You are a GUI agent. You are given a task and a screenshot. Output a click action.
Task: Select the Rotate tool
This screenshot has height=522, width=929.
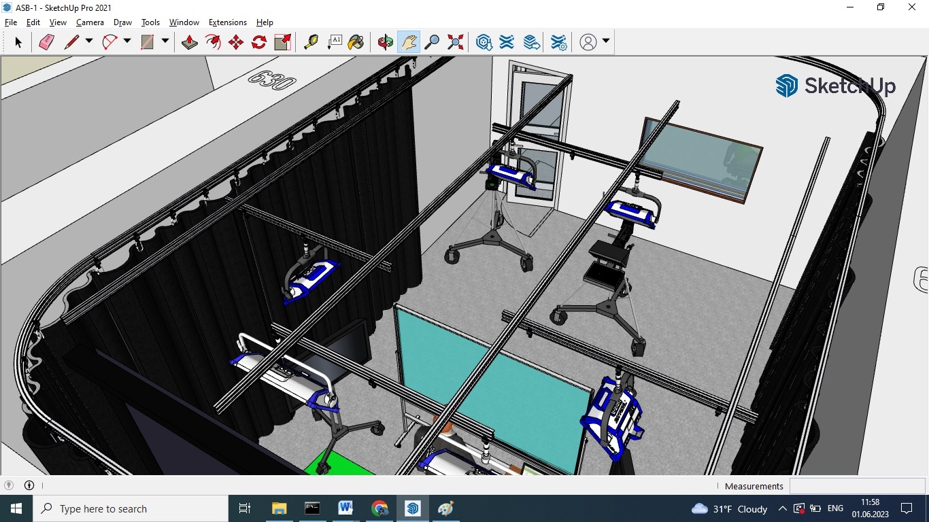pos(259,42)
